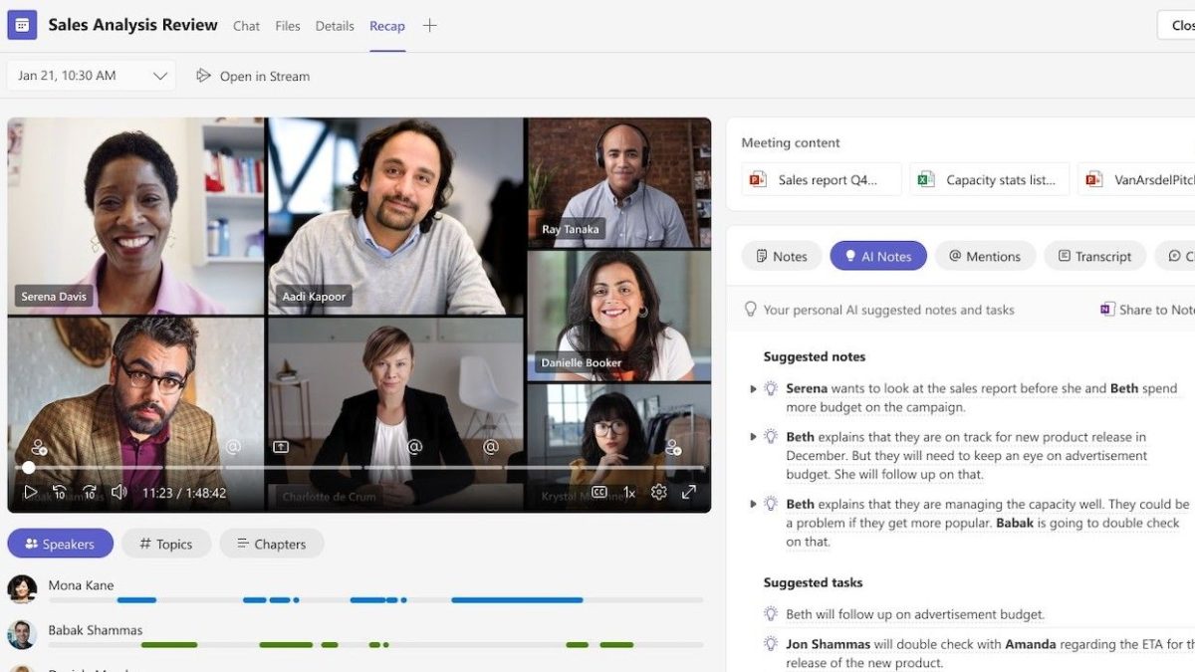
Task: Click the screen share marker on timeline
Action: [x=281, y=448]
